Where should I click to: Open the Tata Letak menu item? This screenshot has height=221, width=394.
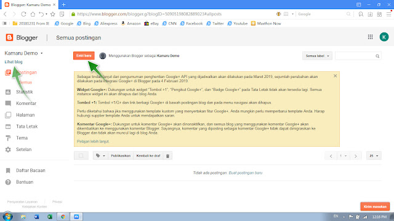pos(27,126)
